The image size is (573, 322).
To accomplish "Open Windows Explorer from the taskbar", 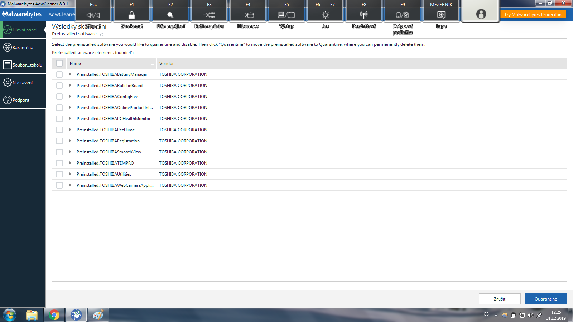I will pos(32,315).
